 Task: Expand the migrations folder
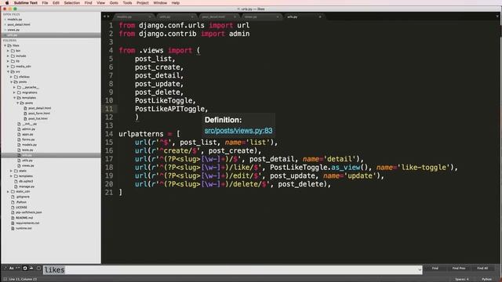(14, 92)
